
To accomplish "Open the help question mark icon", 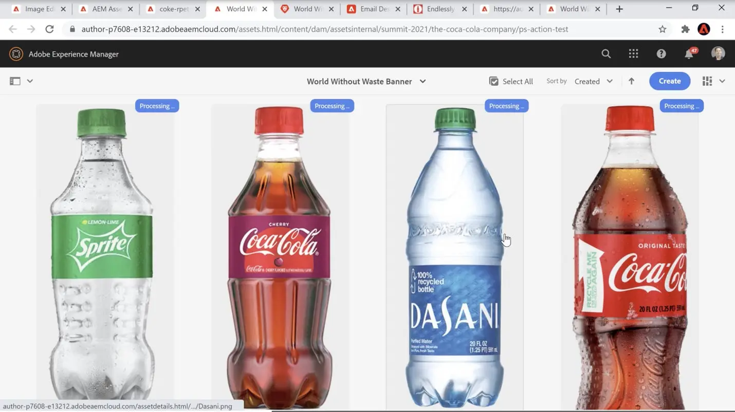I will (x=661, y=54).
